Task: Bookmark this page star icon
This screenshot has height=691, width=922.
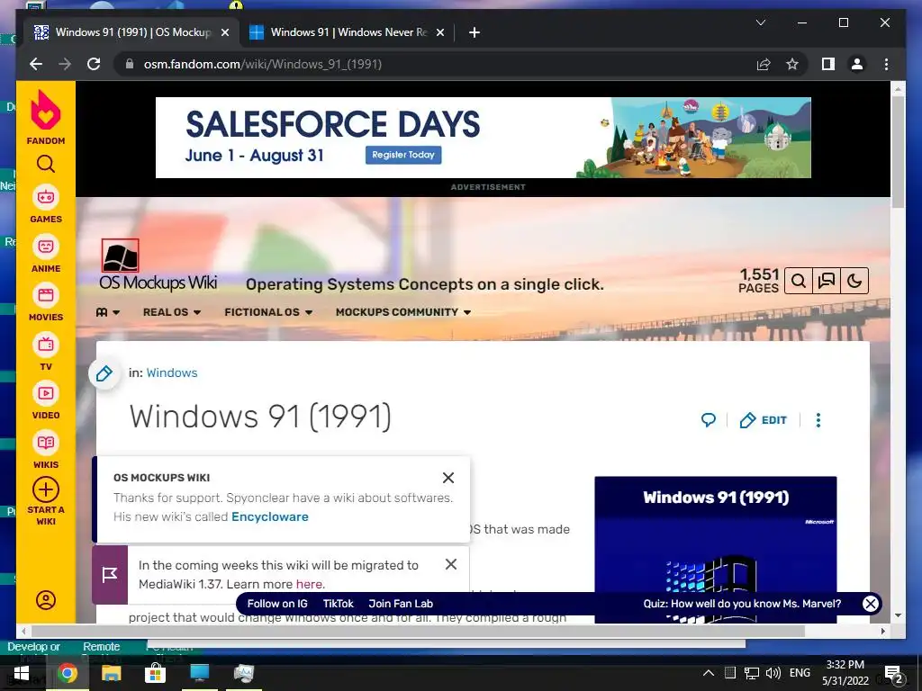Action: (x=792, y=64)
